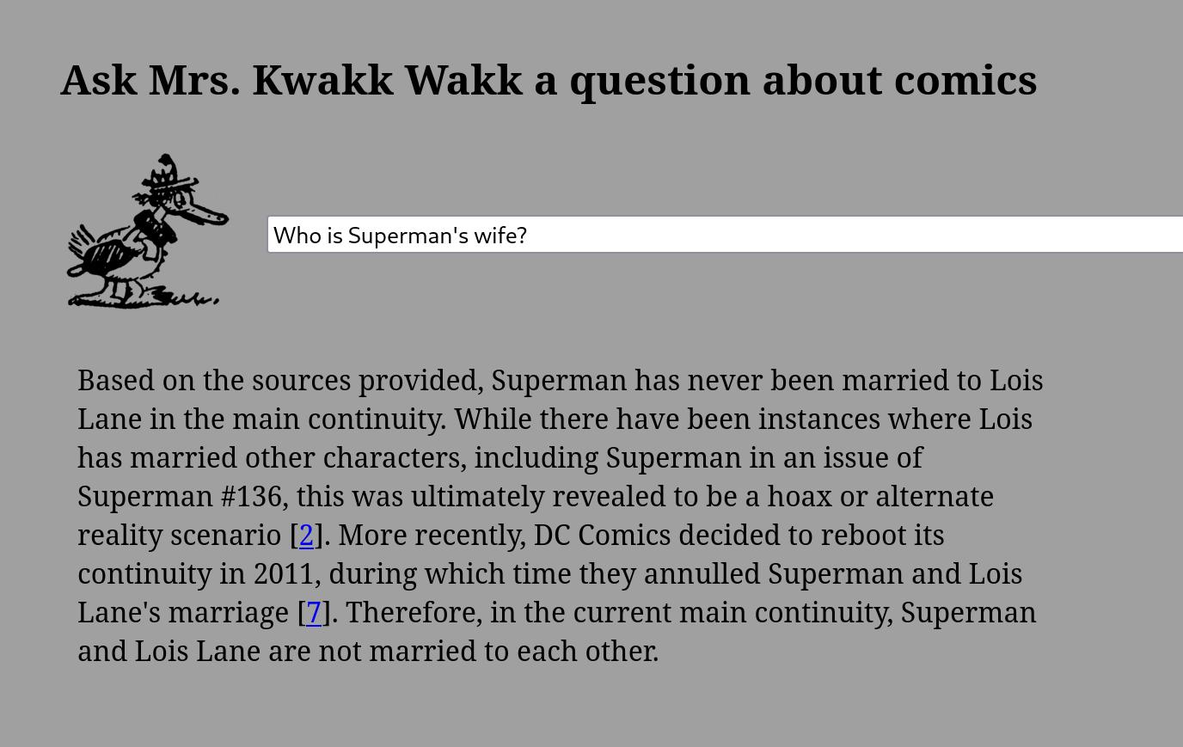The height and width of the screenshot is (747, 1183).
Task: Click the Mrs. Kwakk Wakk duck illustration
Action: pyautogui.click(x=148, y=232)
